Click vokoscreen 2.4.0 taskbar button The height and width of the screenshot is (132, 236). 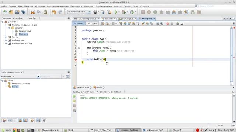[155, 130]
